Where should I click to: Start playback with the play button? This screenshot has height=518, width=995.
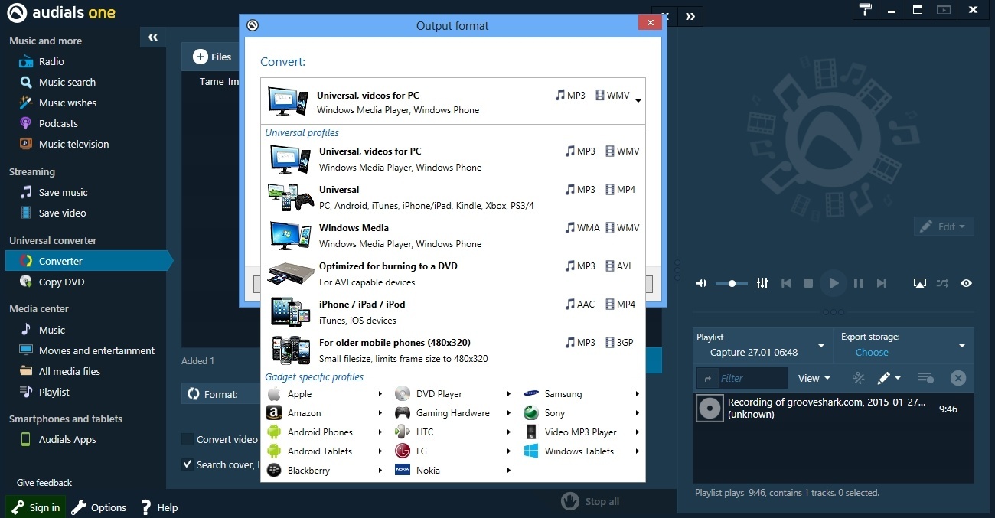[x=834, y=283]
